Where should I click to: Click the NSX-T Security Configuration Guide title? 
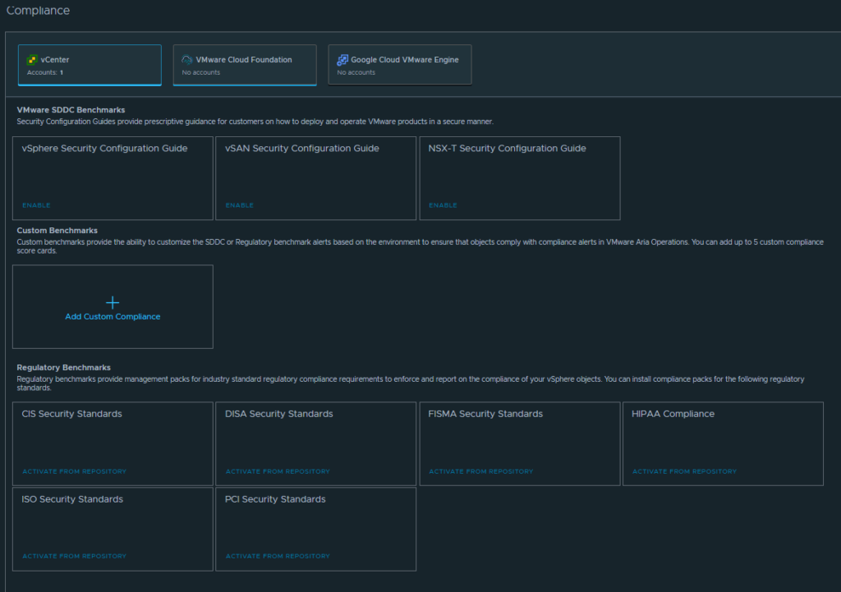tap(507, 149)
